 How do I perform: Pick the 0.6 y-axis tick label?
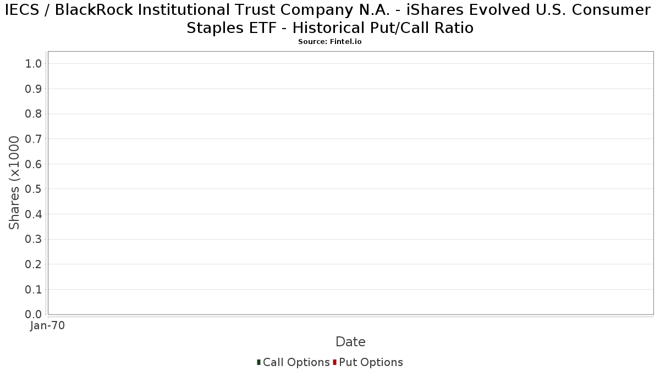[34, 164]
